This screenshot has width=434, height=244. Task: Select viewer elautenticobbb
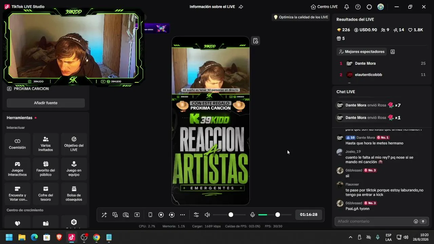(369, 75)
